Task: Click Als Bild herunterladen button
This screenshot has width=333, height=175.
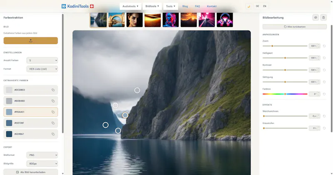Action: pyautogui.click(x=30, y=172)
